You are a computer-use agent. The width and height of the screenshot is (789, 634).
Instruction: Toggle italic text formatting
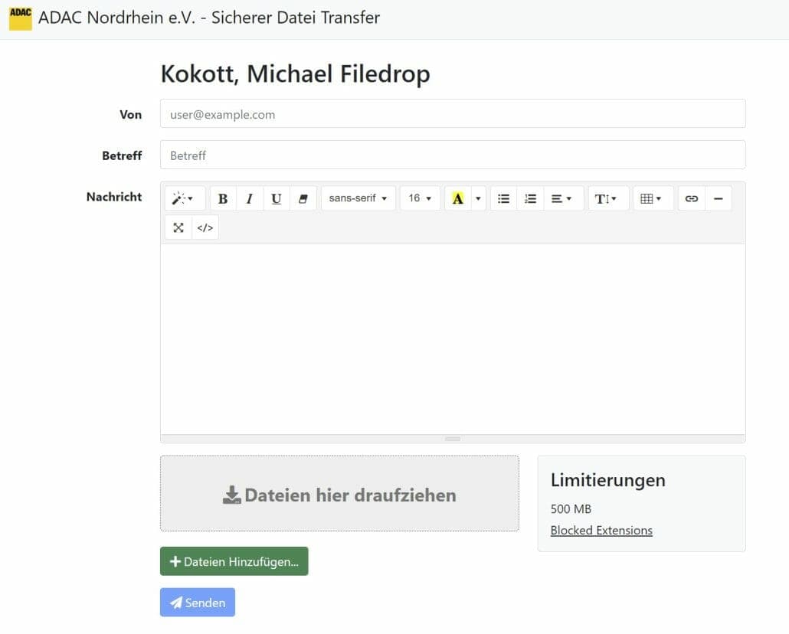coord(250,198)
